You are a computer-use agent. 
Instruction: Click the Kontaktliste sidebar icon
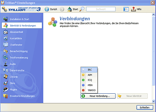click(x=6, y=38)
